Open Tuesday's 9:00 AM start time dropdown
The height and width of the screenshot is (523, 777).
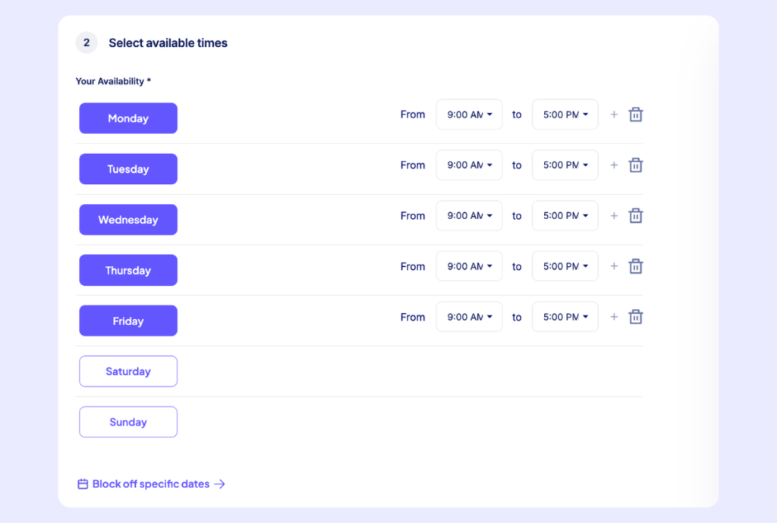pyautogui.click(x=469, y=164)
